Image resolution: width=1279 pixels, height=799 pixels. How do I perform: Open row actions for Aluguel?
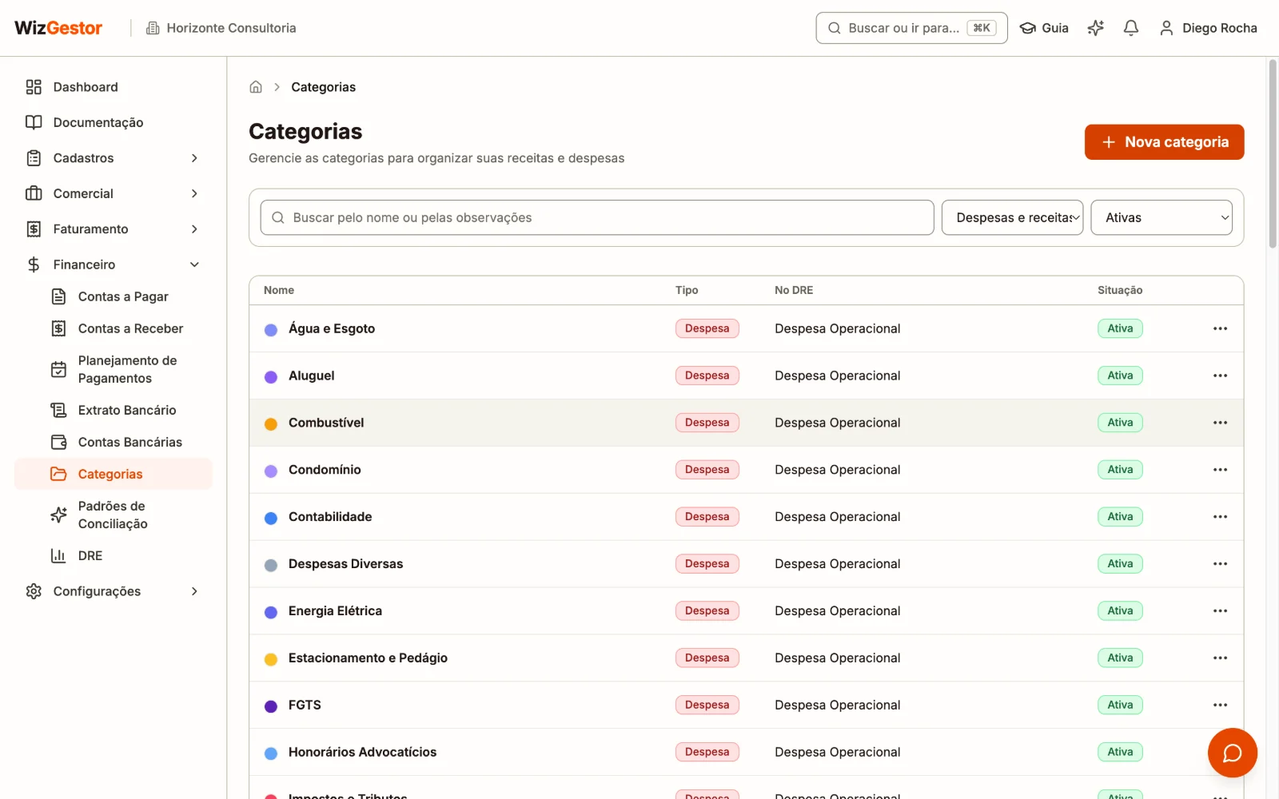1220,376
